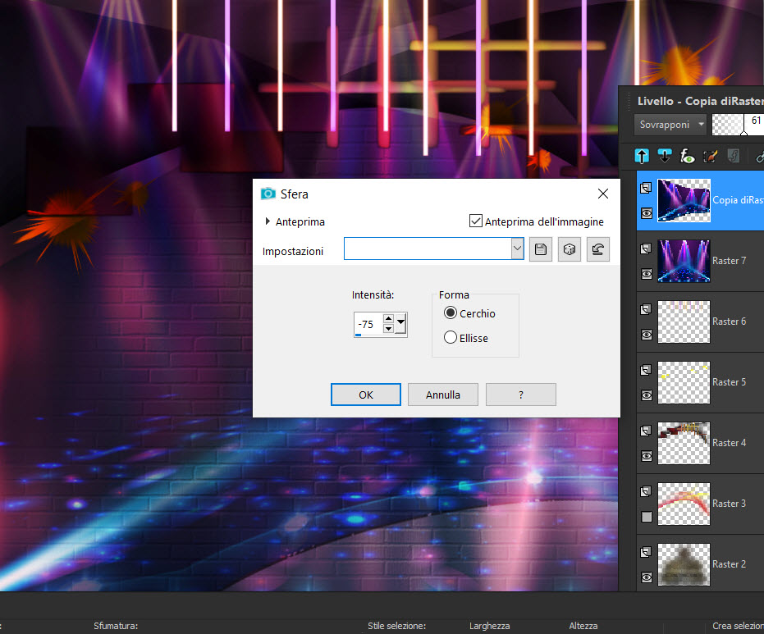Select the Copia diRaster layer thumbnail

tap(684, 201)
